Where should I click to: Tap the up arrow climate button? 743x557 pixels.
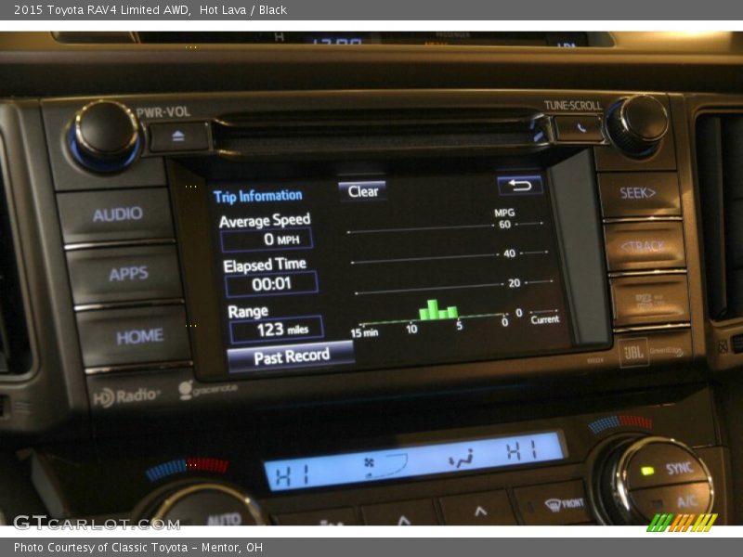pos(479,511)
